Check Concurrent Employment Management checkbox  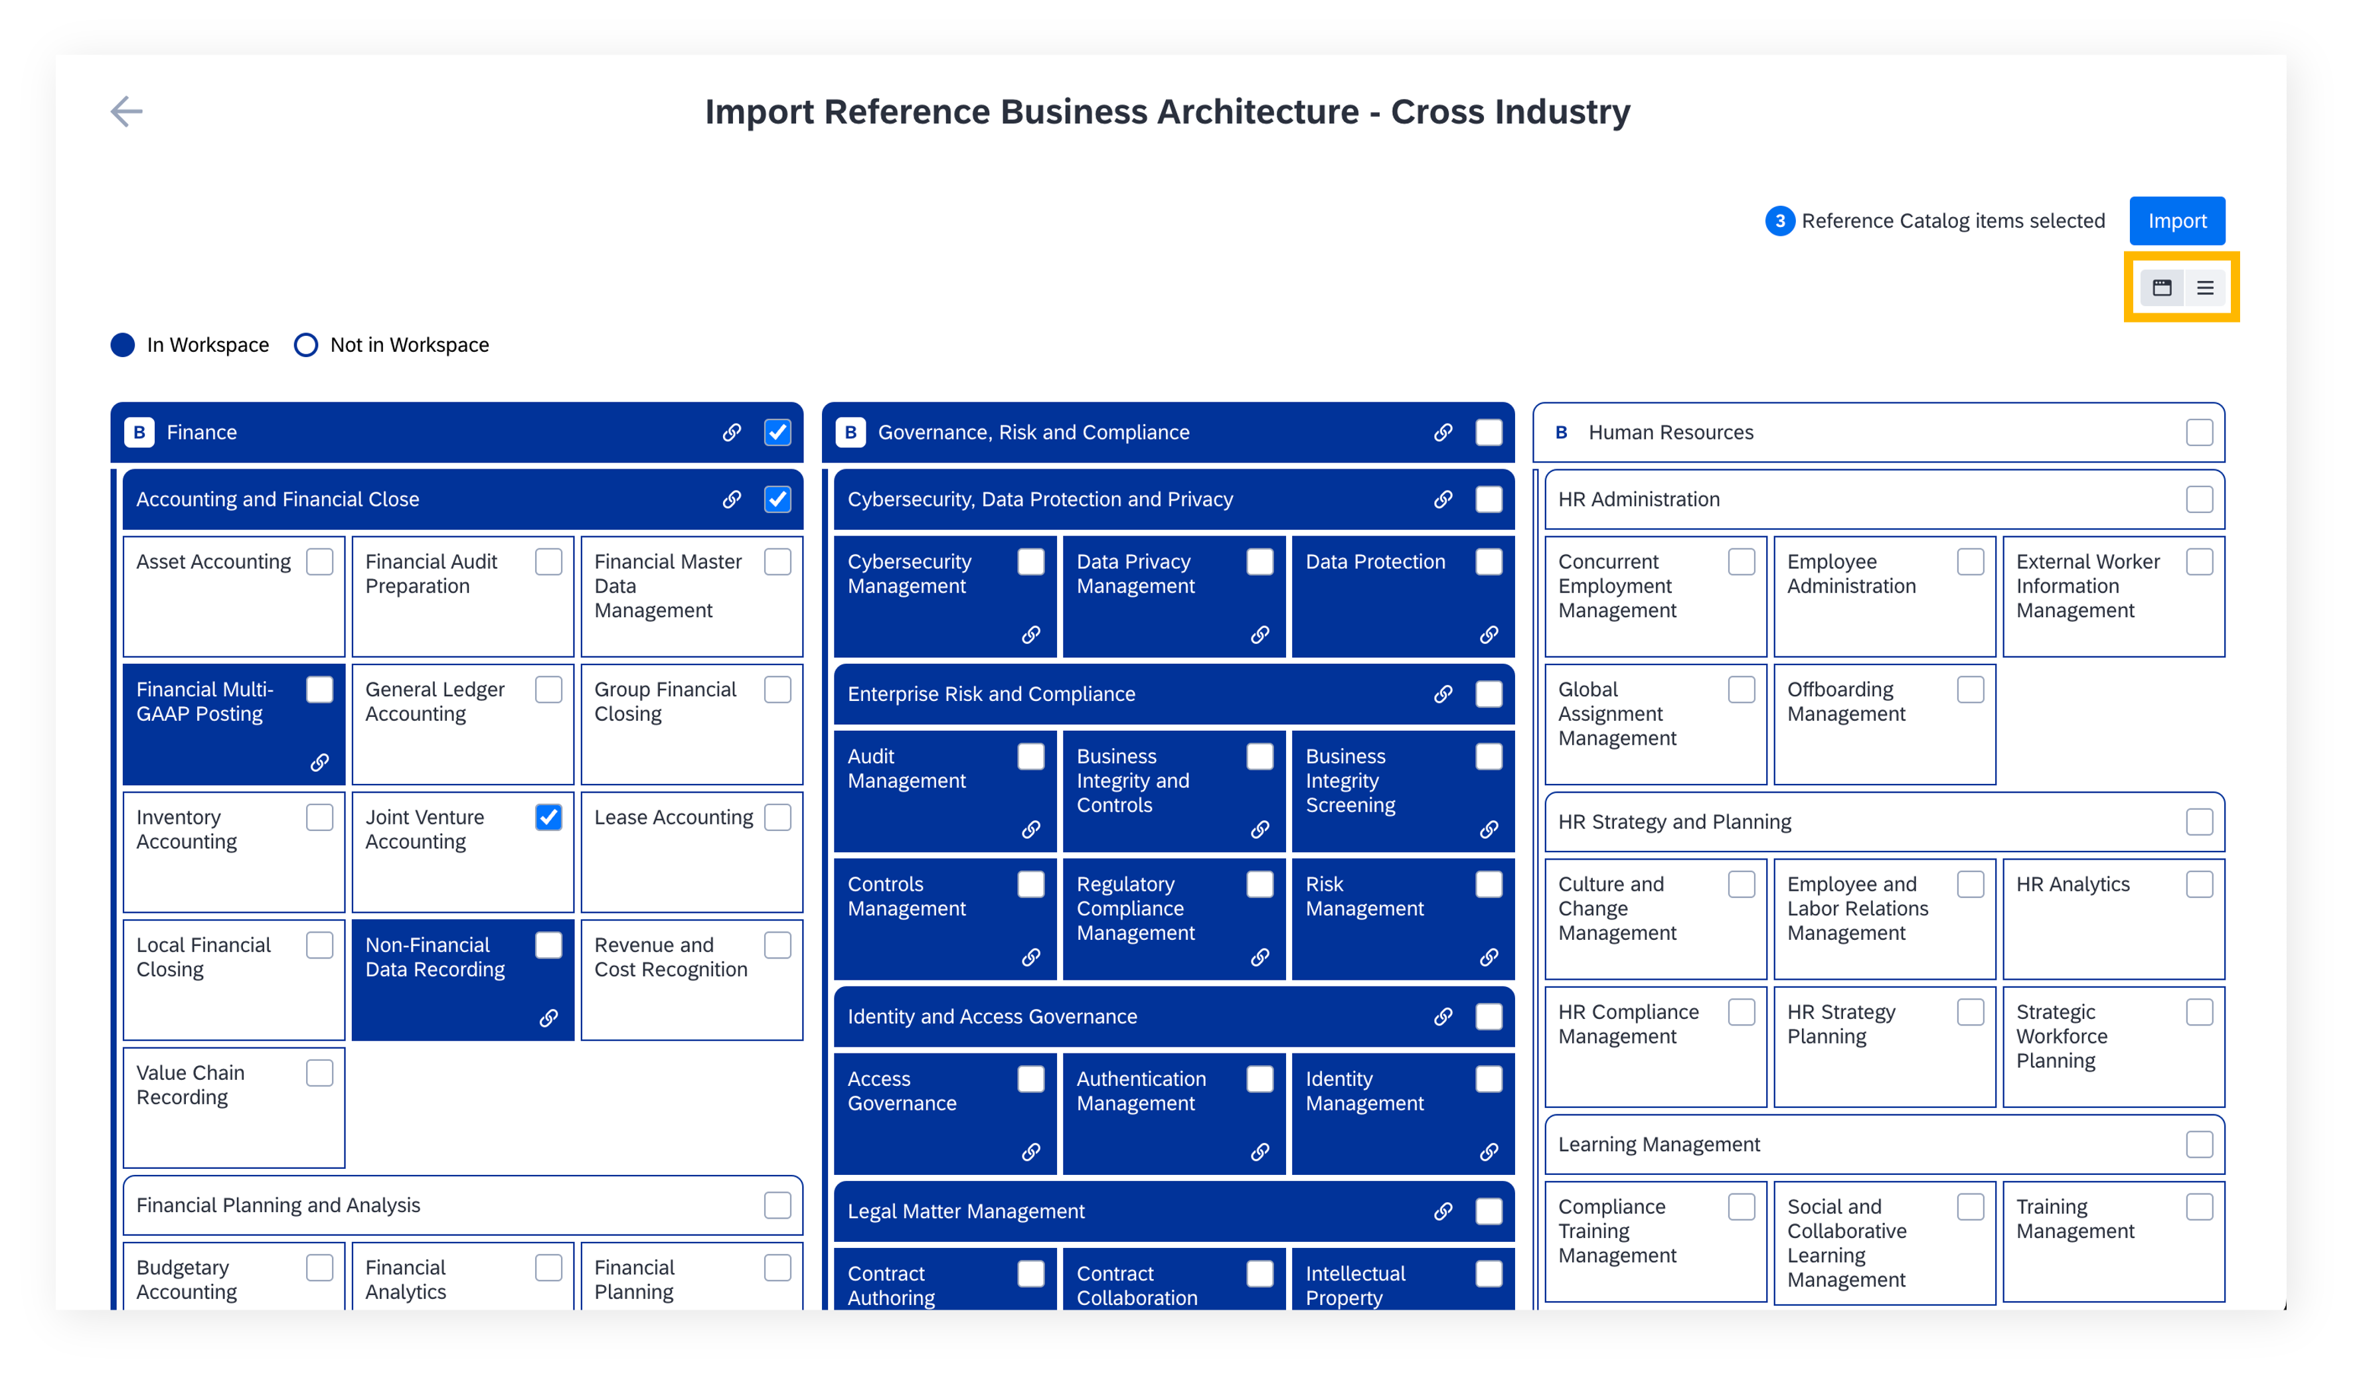point(1741,562)
